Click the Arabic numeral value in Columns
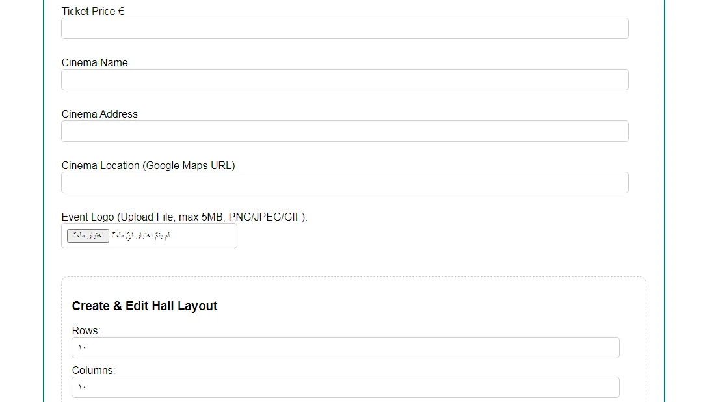Screen dimensions: 714x402 pyautogui.click(x=82, y=387)
